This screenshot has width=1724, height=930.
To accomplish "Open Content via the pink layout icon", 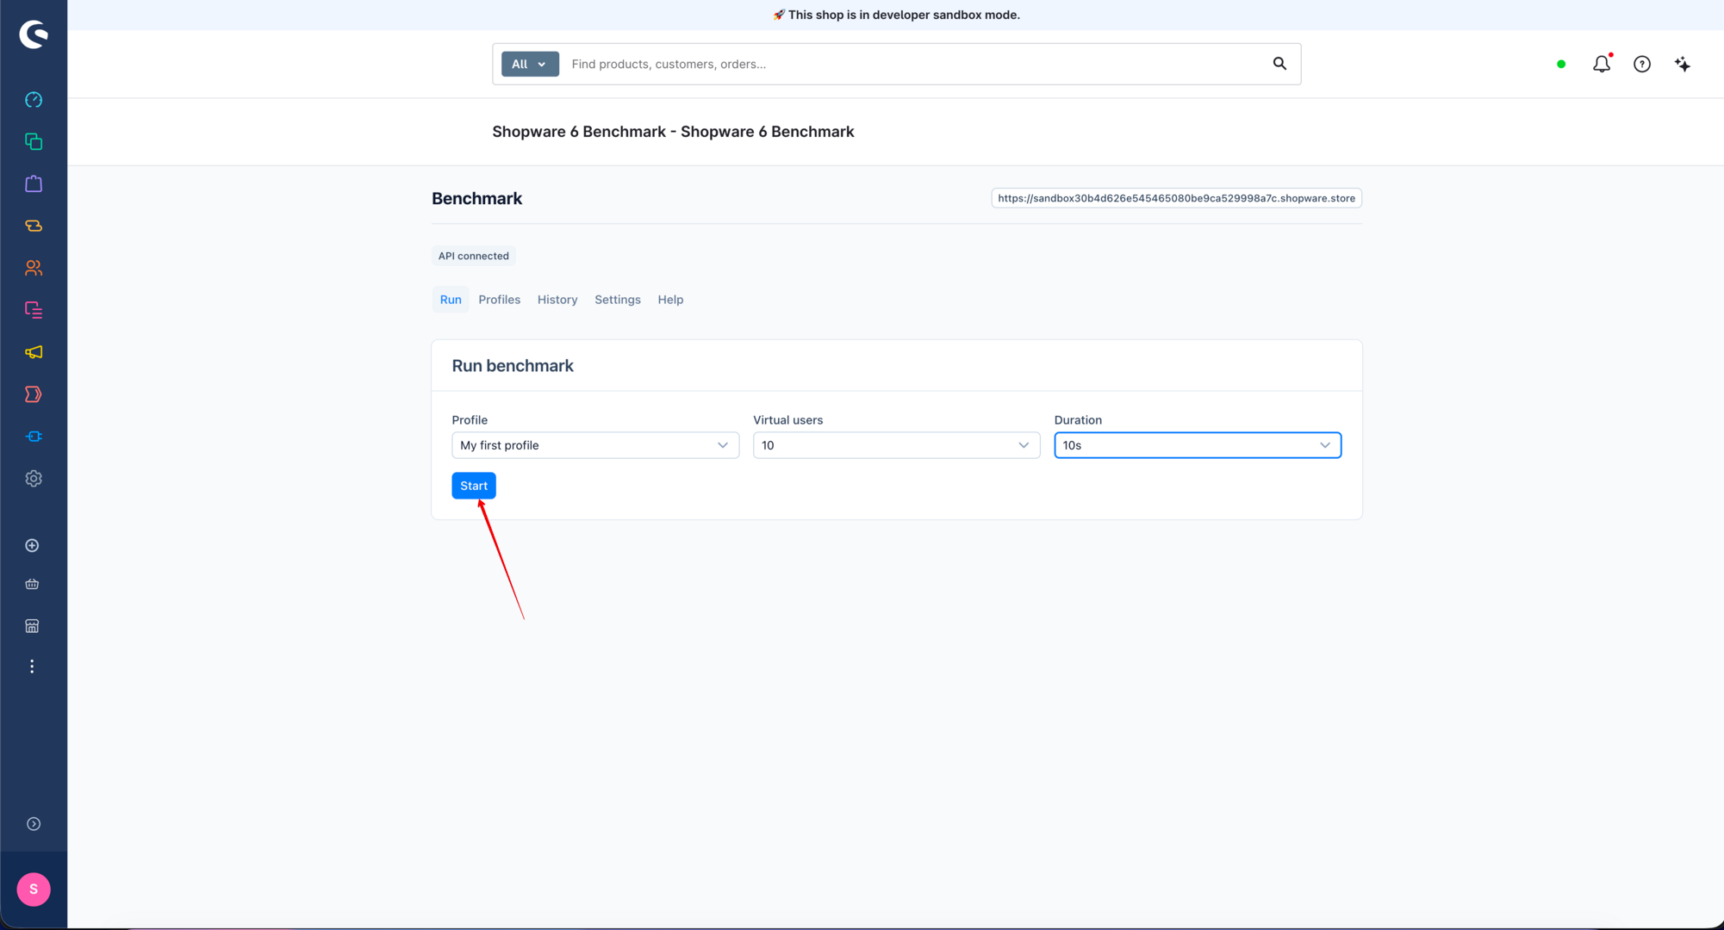I will click(x=34, y=310).
